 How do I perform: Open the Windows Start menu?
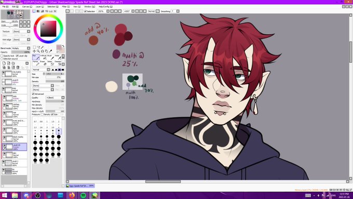(x=4, y=195)
